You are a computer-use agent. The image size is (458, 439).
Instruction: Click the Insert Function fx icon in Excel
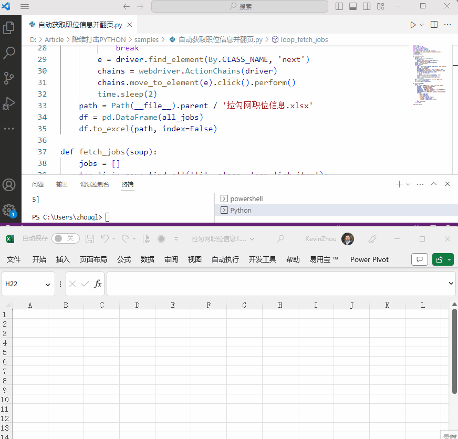pos(98,283)
